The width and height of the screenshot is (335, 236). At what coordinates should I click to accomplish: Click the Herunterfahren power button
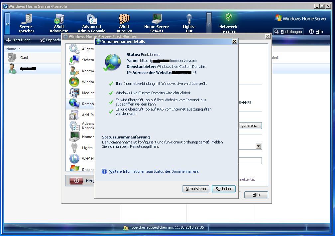pyautogui.click(x=76, y=181)
